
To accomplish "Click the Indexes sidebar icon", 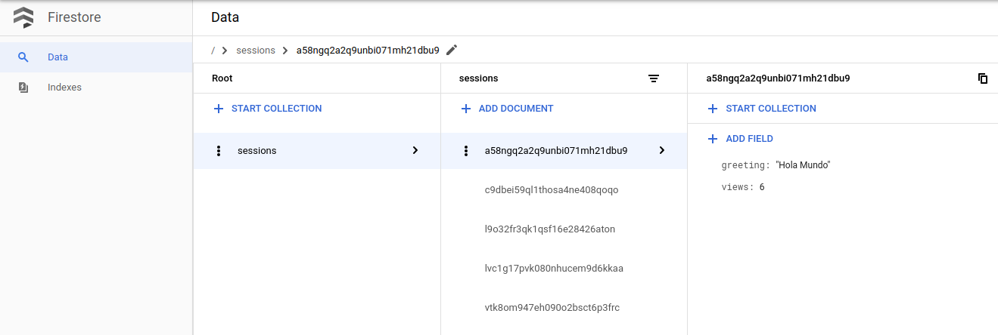I will pos(23,88).
